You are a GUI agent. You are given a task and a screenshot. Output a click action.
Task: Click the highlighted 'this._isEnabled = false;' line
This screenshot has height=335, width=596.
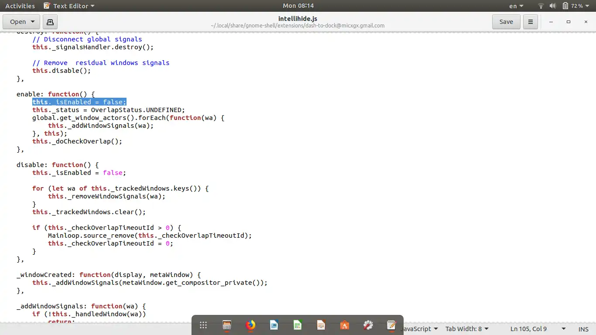click(x=79, y=102)
